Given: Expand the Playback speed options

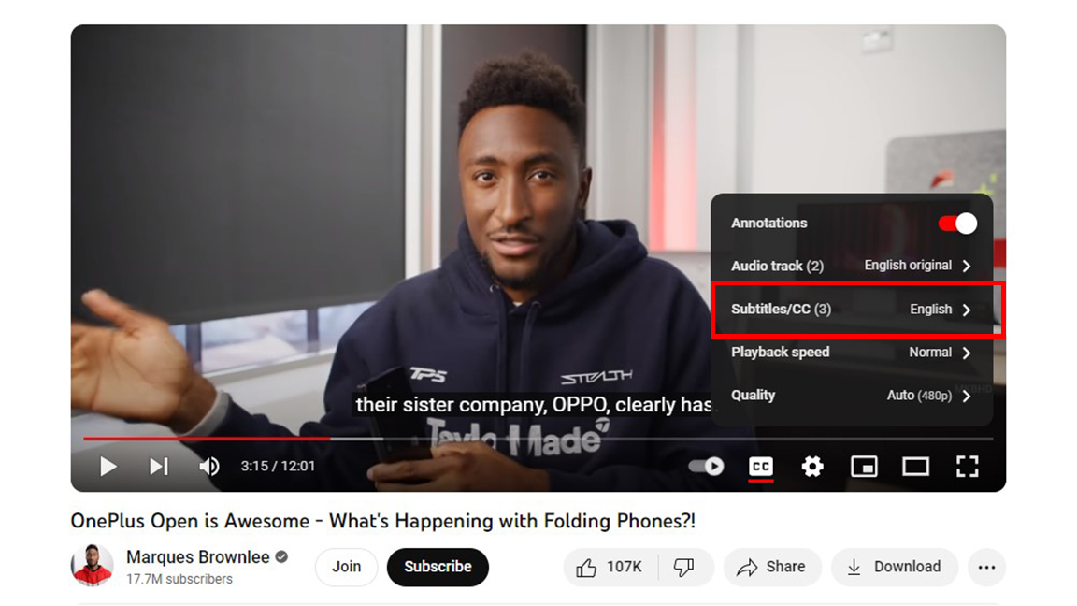Looking at the screenshot, I should (852, 353).
